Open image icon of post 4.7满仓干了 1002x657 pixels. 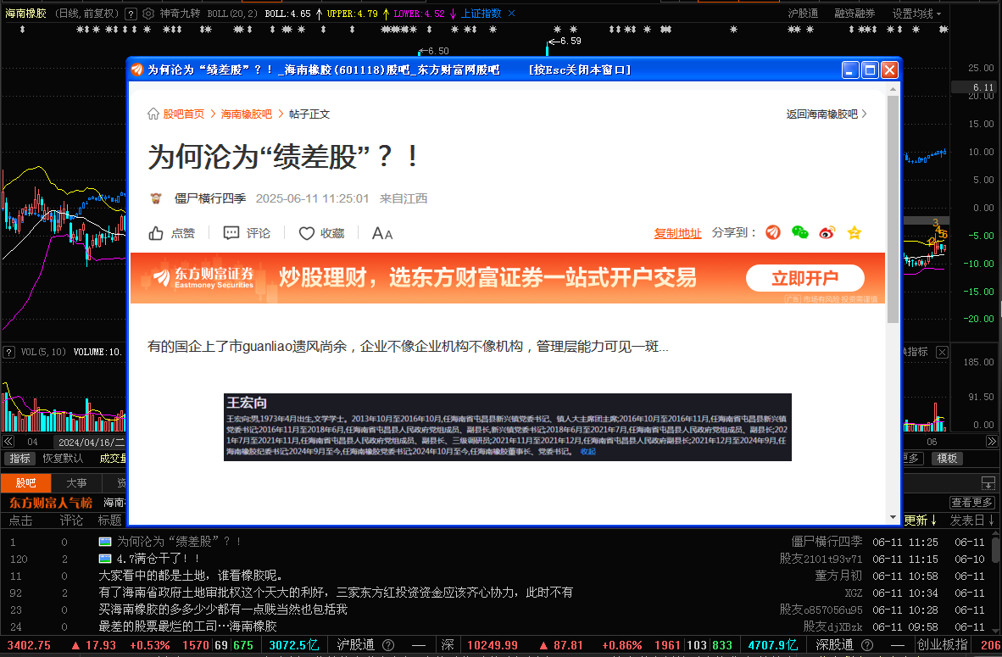pyautogui.click(x=105, y=559)
